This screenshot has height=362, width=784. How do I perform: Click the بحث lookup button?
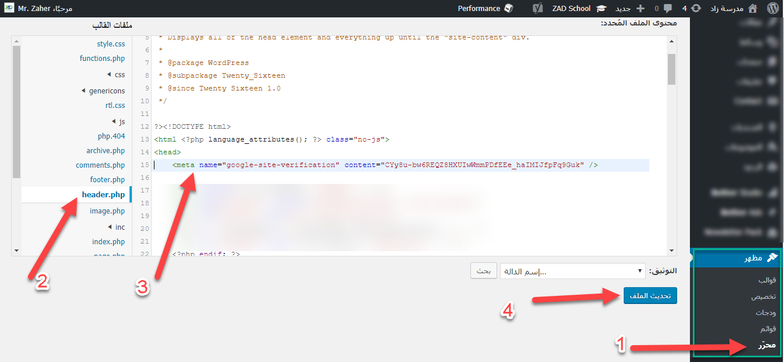pyautogui.click(x=484, y=271)
